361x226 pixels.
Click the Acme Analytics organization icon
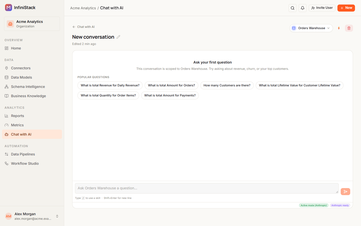10,24
